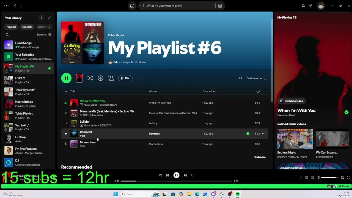Sort by Date added column header

coord(209,91)
